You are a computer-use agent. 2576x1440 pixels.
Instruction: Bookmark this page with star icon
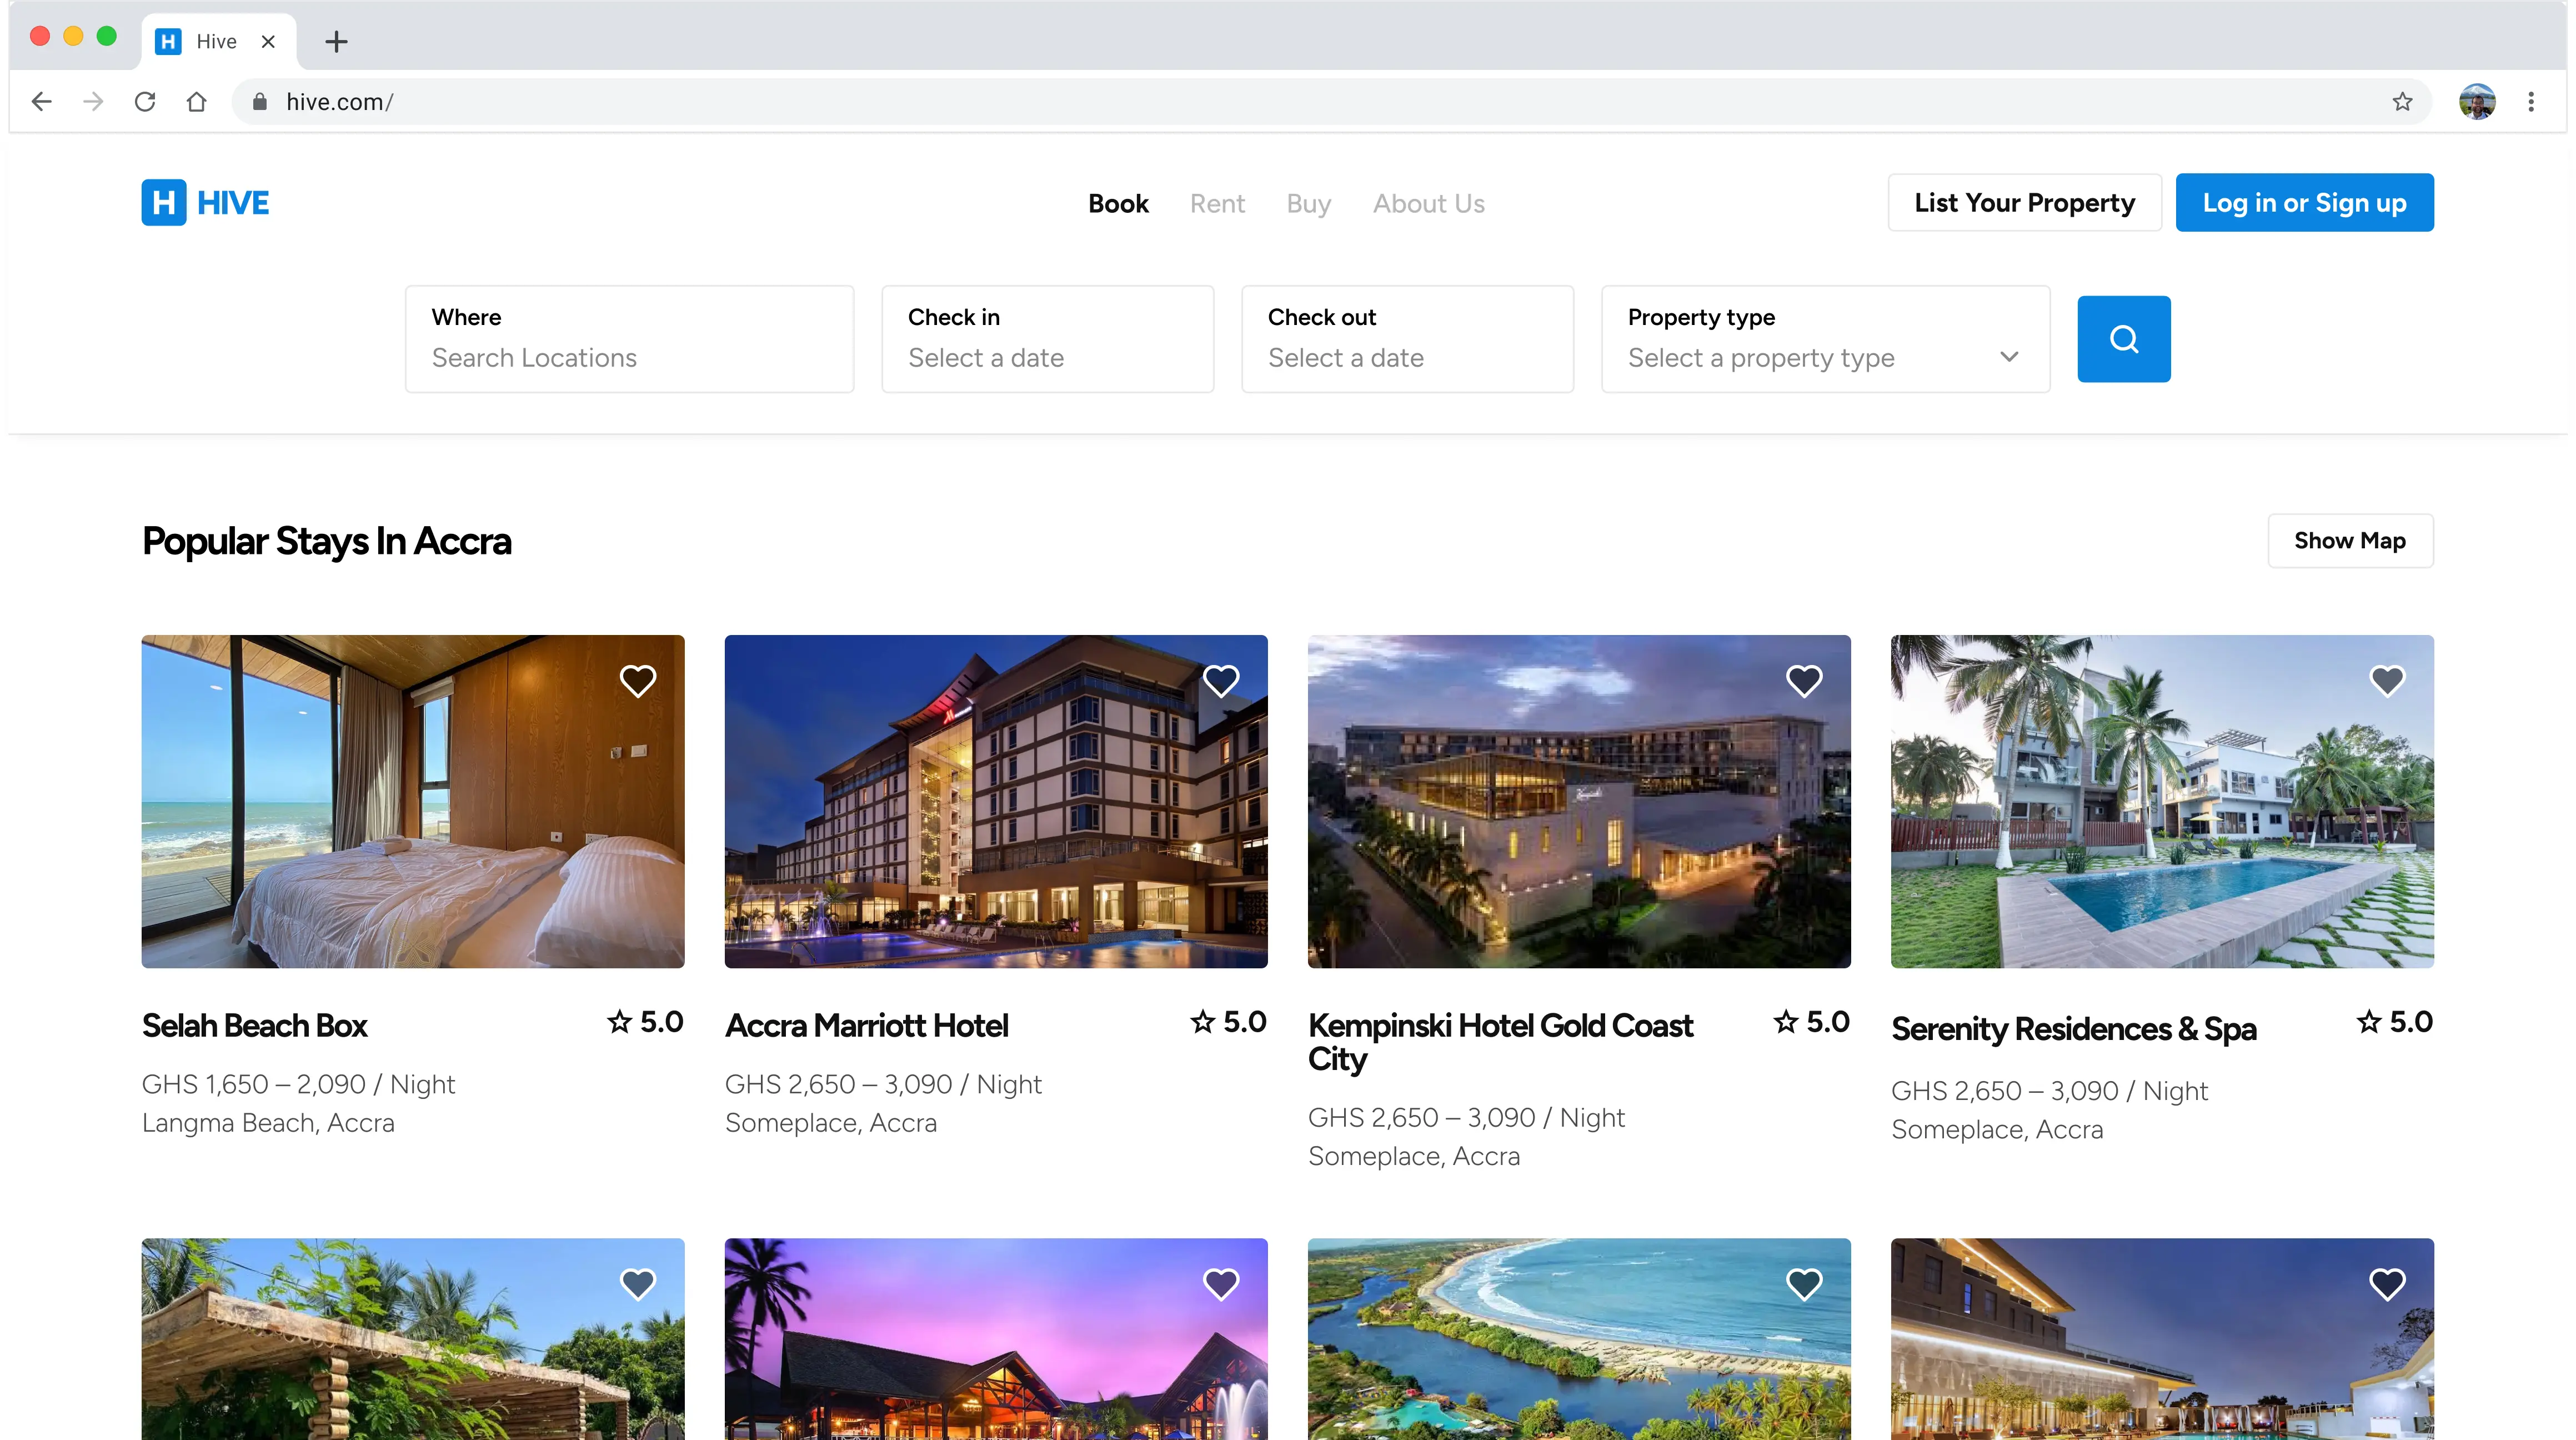[x=2402, y=101]
